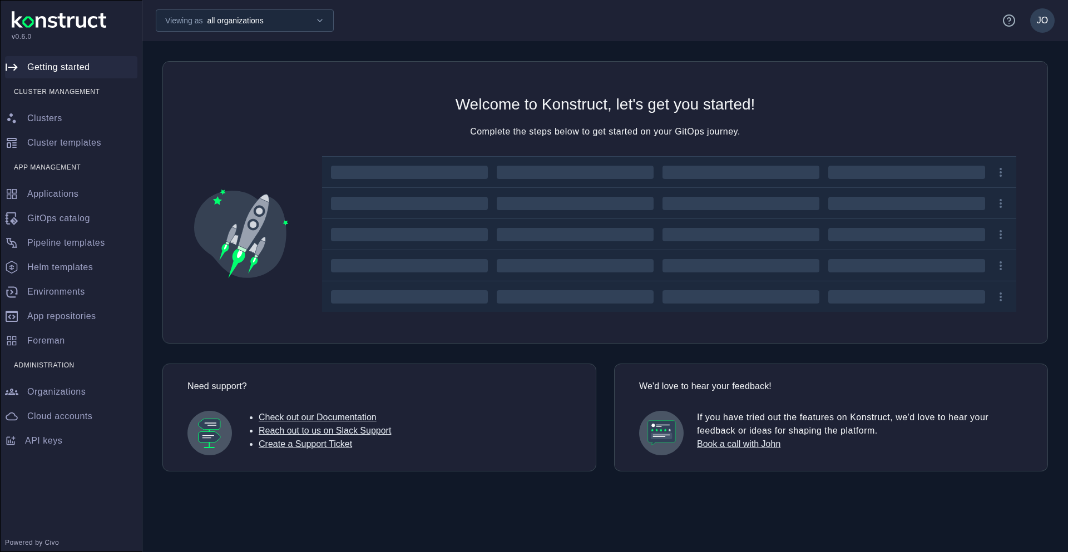Follow Reach out on Slack Support link
This screenshot has height=552, width=1068.
coord(325,431)
